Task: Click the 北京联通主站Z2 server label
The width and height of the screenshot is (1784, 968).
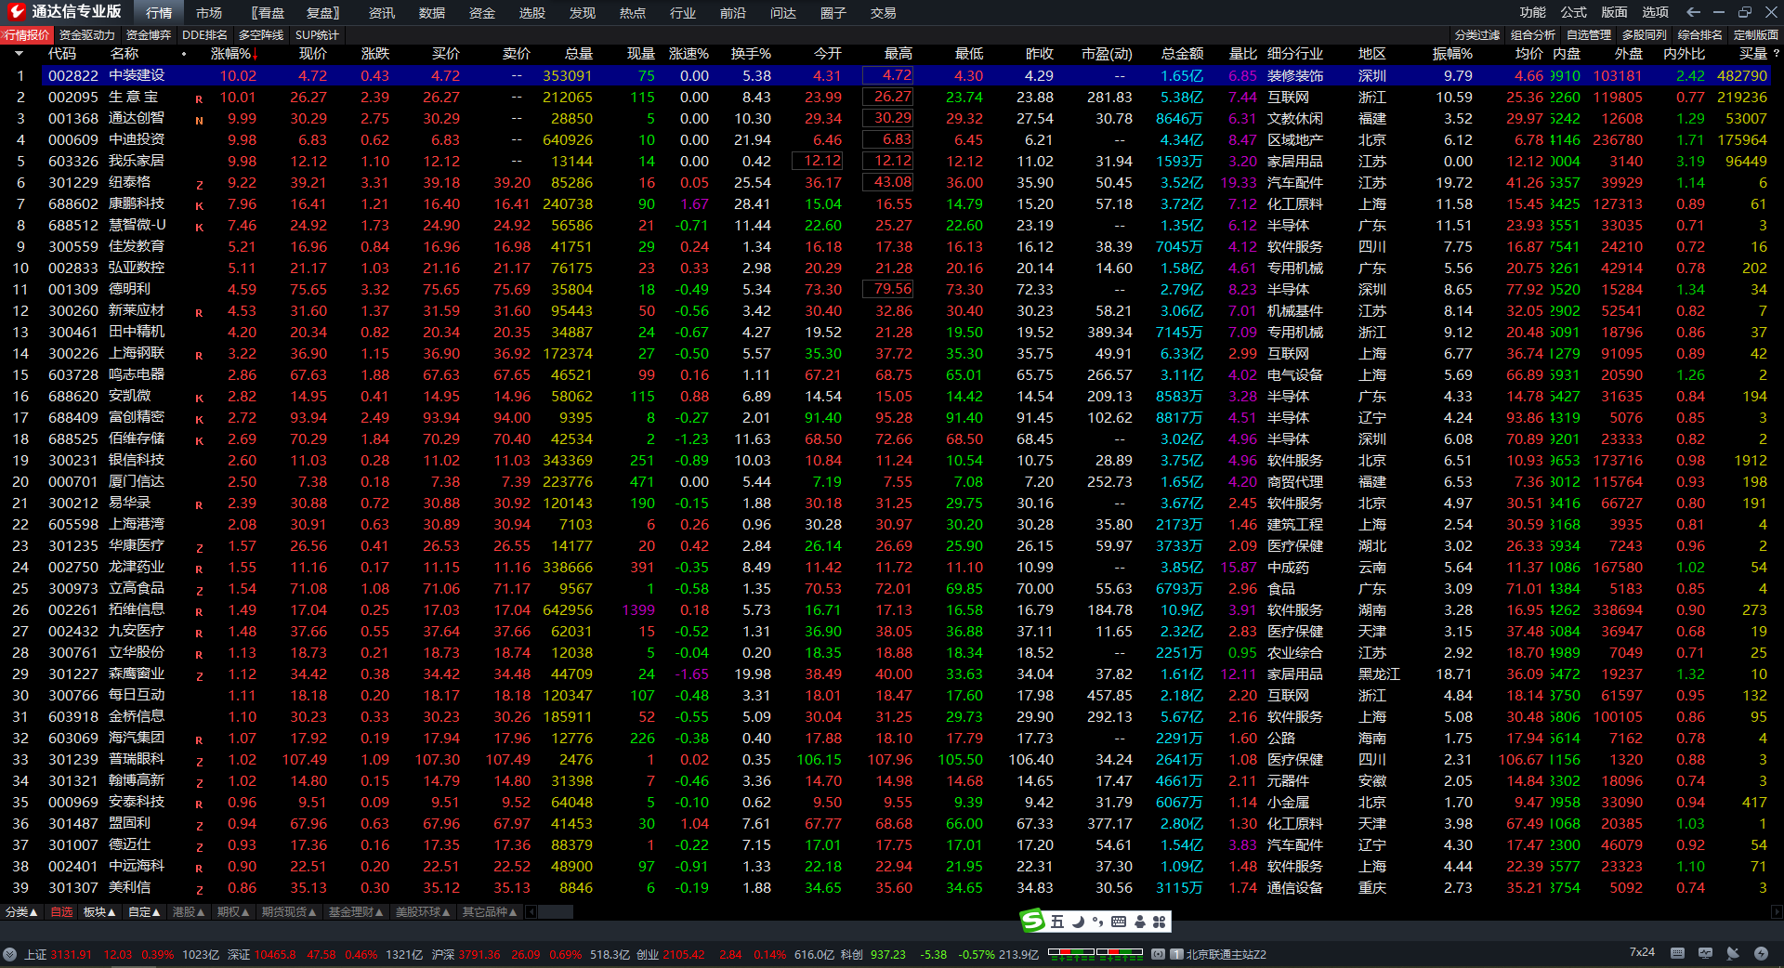Action: (1226, 954)
